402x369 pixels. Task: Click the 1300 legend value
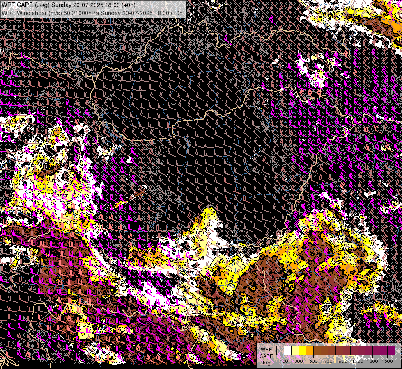pos(372,361)
